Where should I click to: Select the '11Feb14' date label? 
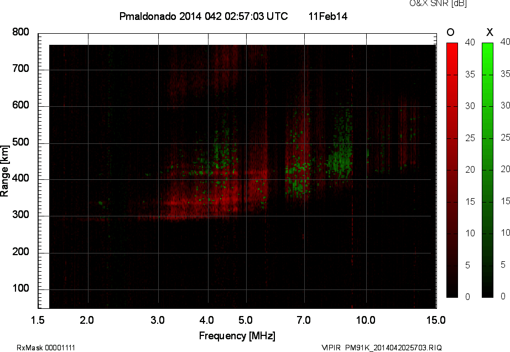328,17
